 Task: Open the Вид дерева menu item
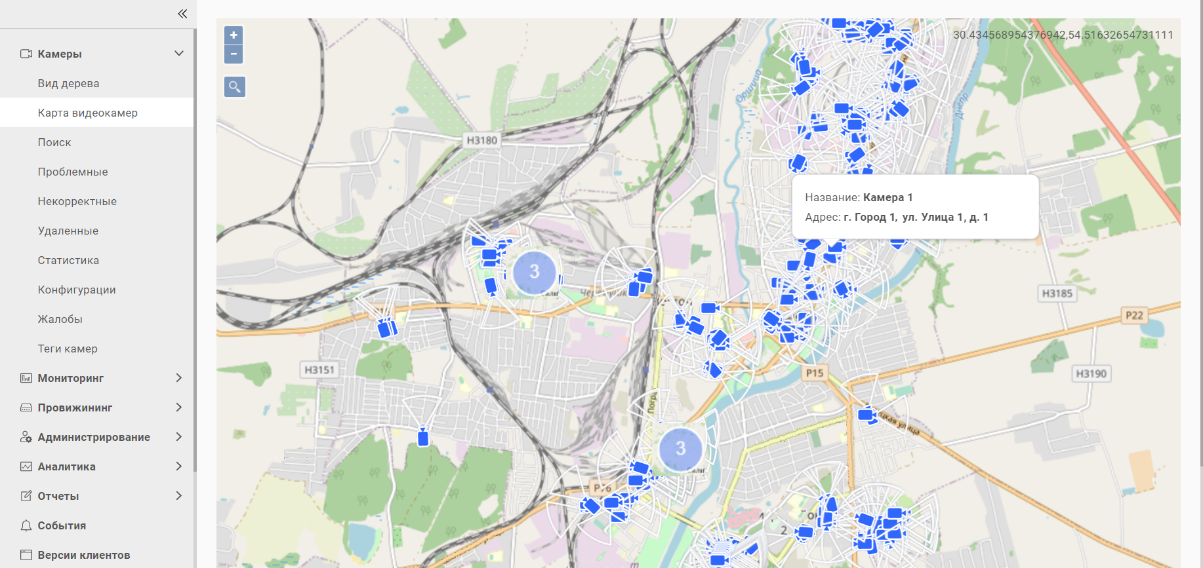tap(68, 83)
